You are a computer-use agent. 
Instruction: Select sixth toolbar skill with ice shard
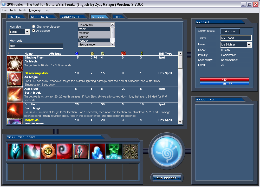click(x=97, y=151)
